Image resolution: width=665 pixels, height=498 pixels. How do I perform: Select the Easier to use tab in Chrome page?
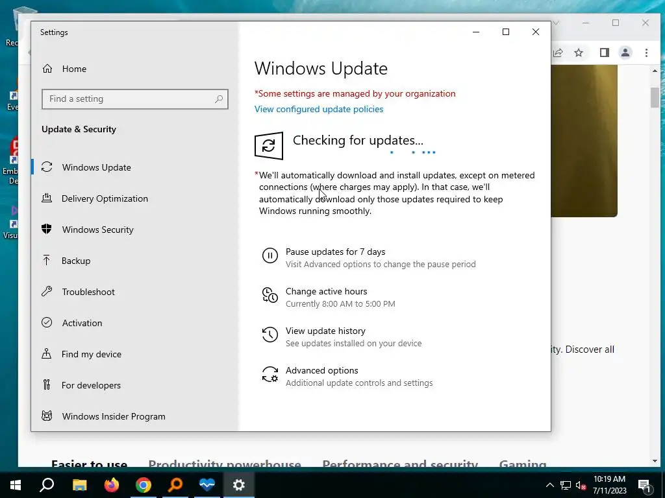89,464
